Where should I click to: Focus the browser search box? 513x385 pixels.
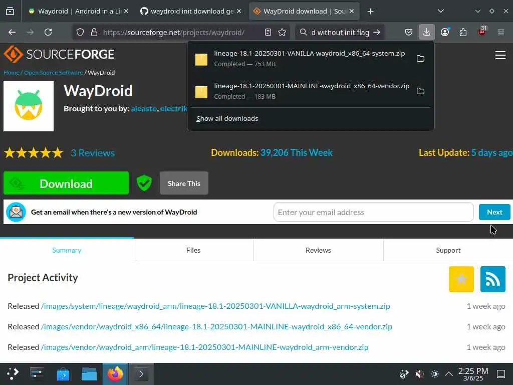[339, 33]
